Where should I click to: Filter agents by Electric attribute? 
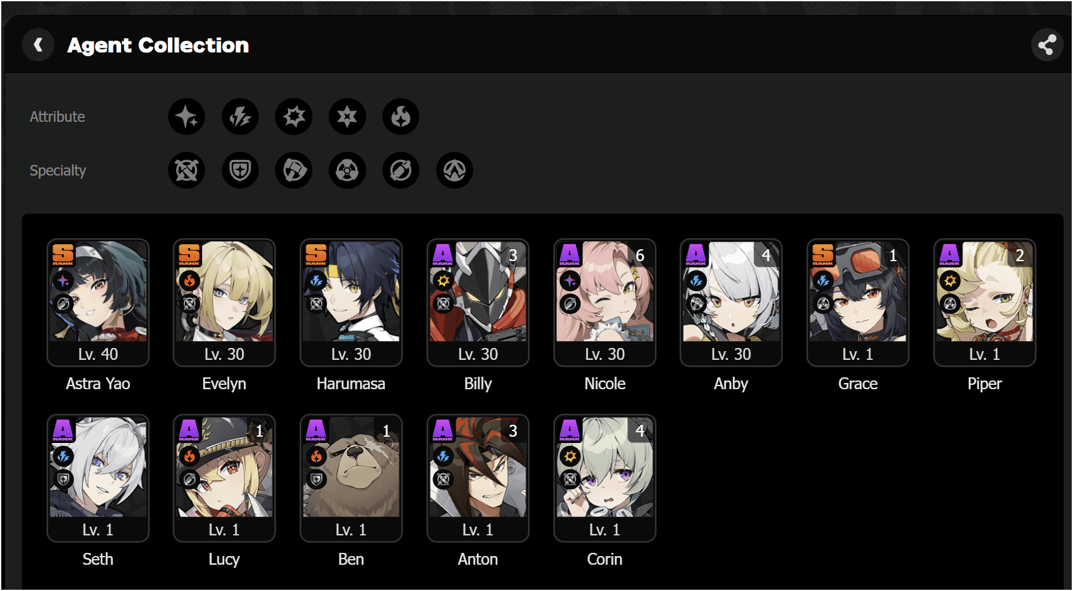coord(240,117)
